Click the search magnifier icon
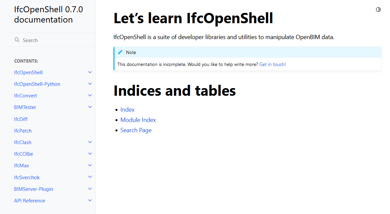Image resolution: width=390 pixels, height=214 pixels. (17, 40)
